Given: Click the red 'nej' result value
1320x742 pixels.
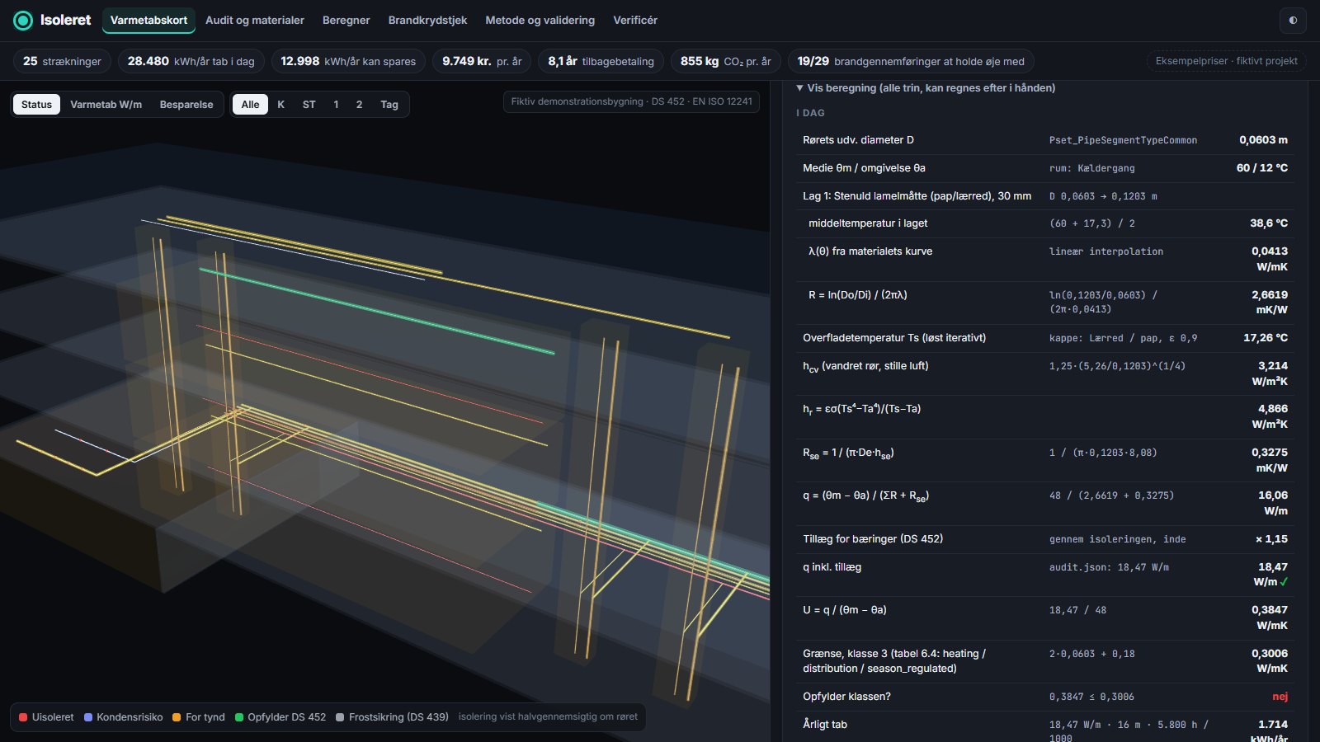Looking at the screenshot, I should click(1280, 697).
